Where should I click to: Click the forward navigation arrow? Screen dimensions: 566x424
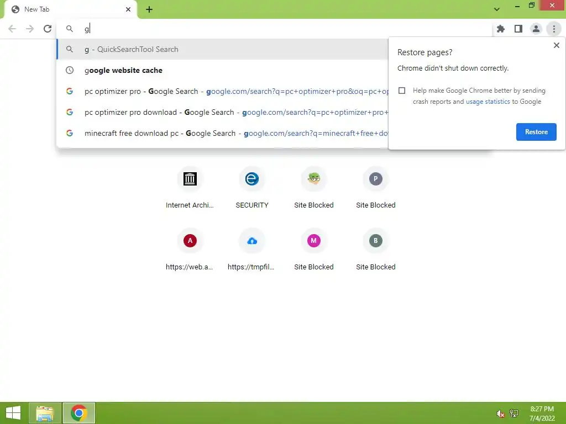(30, 29)
